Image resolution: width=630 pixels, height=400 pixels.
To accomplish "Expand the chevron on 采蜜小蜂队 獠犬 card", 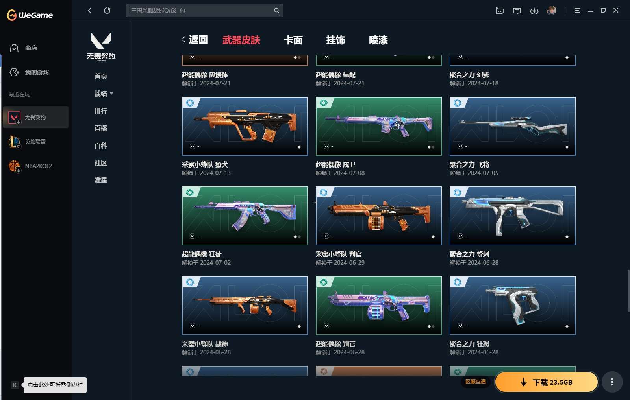I will click(x=193, y=146).
